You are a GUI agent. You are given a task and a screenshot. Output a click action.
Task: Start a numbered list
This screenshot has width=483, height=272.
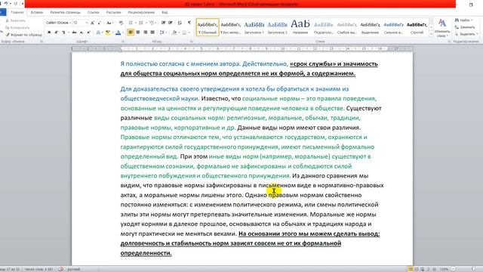(x=141, y=23)
